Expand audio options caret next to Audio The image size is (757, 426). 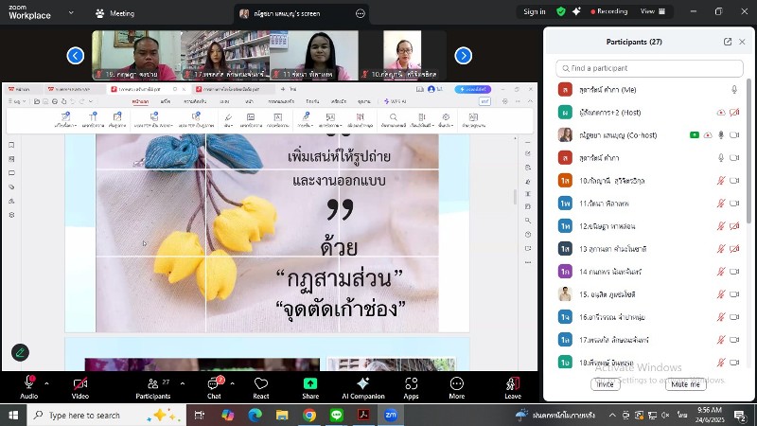pyautogui.click(x=46, y=383)
